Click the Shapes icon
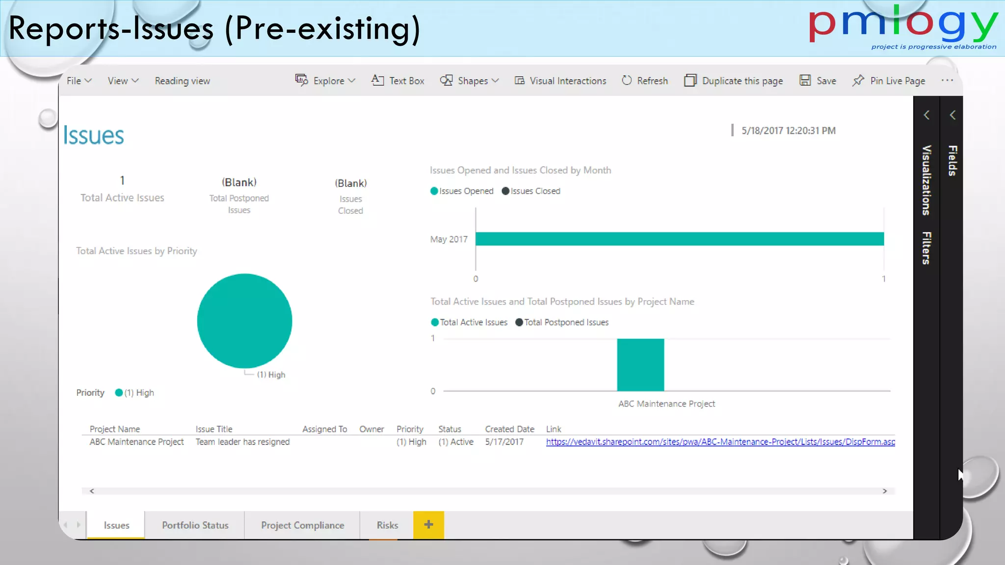This screenshot has width=1005, height=565. click(446, 80)
